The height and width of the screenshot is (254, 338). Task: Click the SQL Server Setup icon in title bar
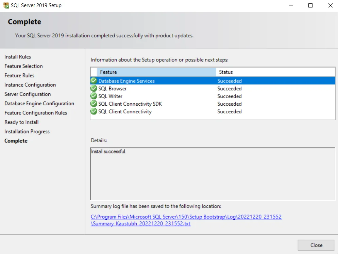[6, 5]
